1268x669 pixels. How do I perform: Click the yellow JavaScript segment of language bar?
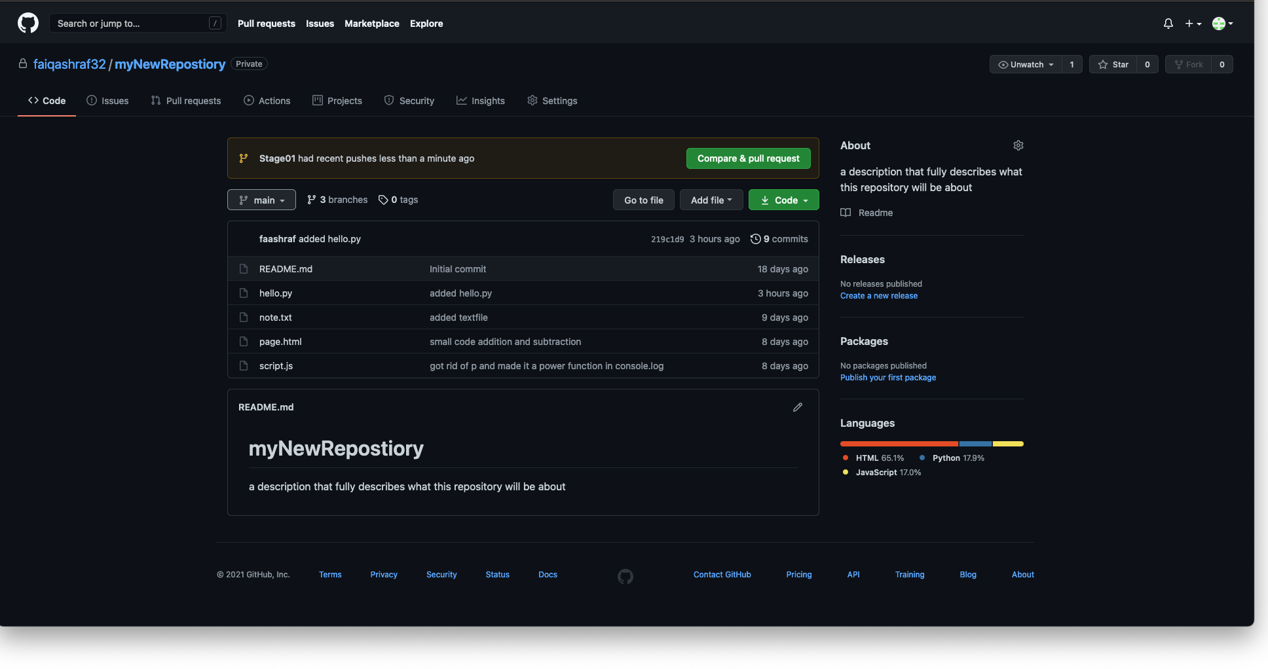pos(1008,444)
